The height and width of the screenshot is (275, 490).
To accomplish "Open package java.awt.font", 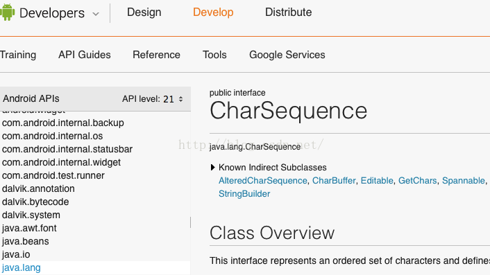I will click(x=29, y=228).
